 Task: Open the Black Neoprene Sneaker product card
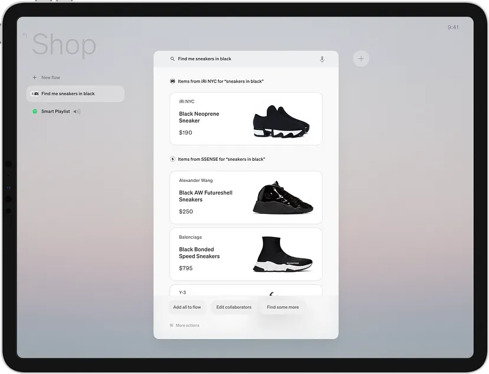point(246,119)
